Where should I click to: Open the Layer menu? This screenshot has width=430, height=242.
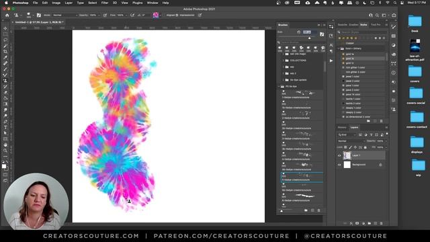coord(69,3)
